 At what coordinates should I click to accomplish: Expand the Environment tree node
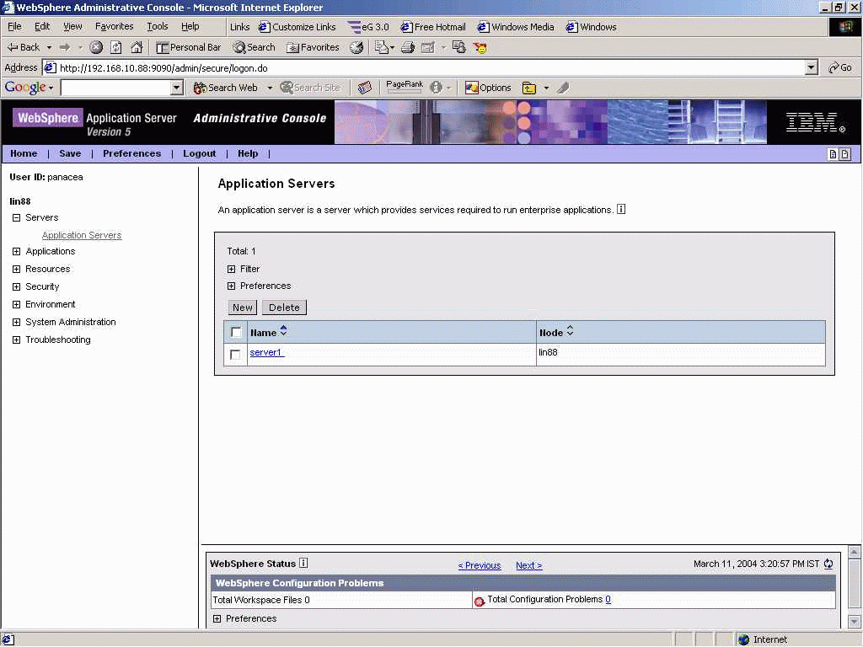[x=17, y=304]
